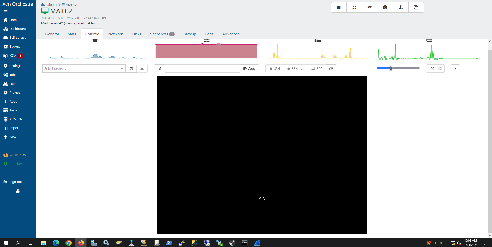Image resolution: width=492 pixels, height=247 pixels.
Task: Click the memory usage red chart
Action: [x=206, y=51]
